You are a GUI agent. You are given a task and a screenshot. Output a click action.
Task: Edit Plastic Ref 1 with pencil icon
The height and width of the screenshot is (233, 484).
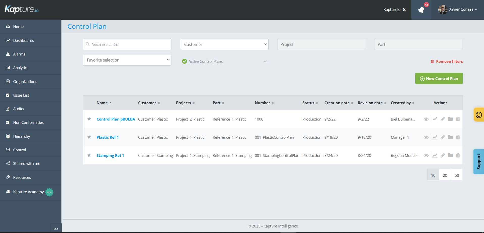[x=443, y=137]
